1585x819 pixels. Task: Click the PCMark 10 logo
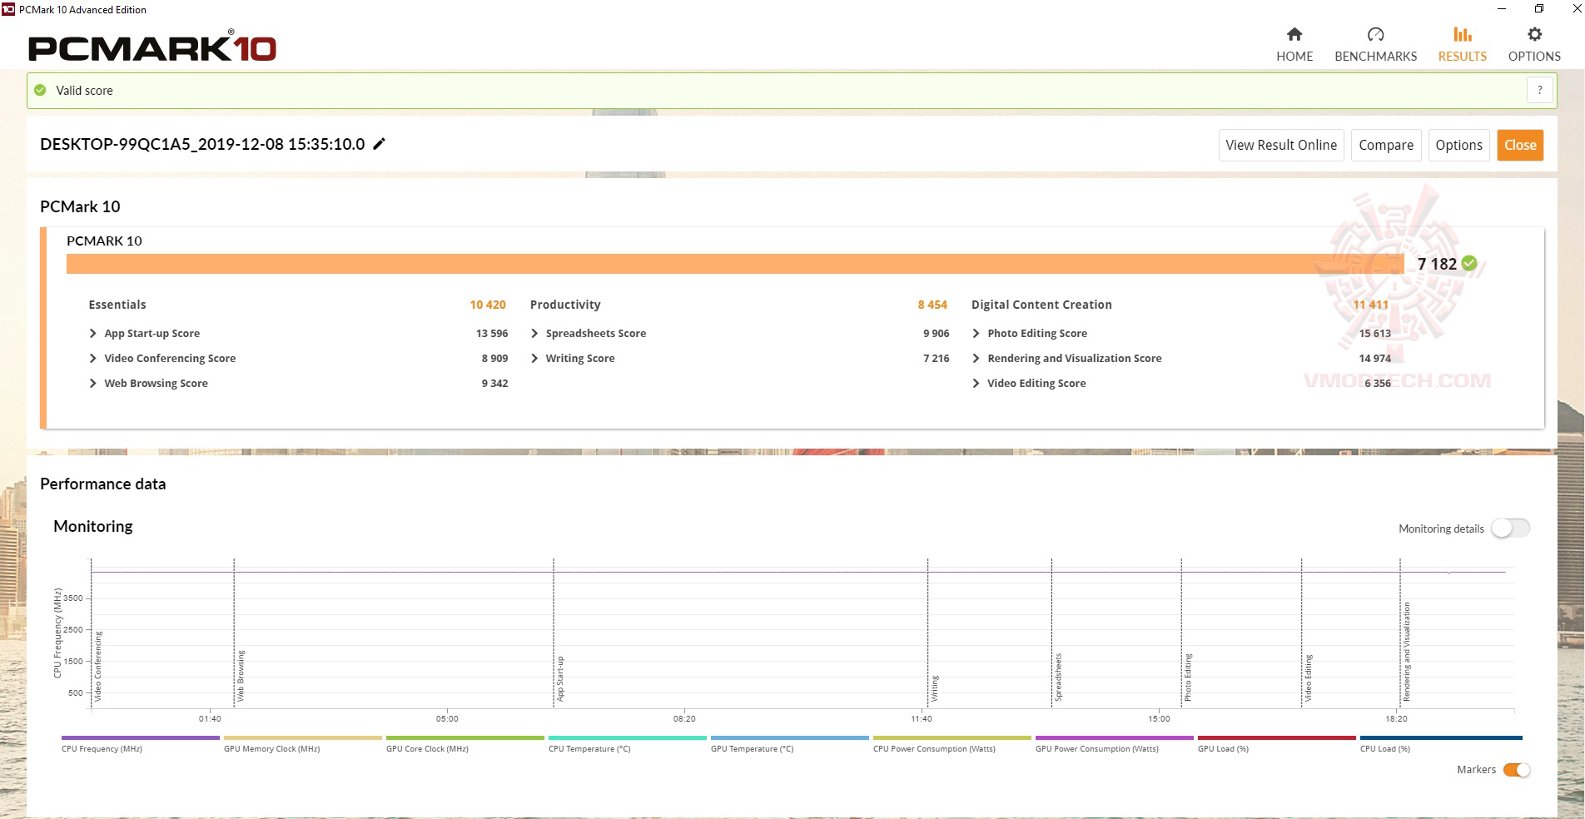pos(152,47)
